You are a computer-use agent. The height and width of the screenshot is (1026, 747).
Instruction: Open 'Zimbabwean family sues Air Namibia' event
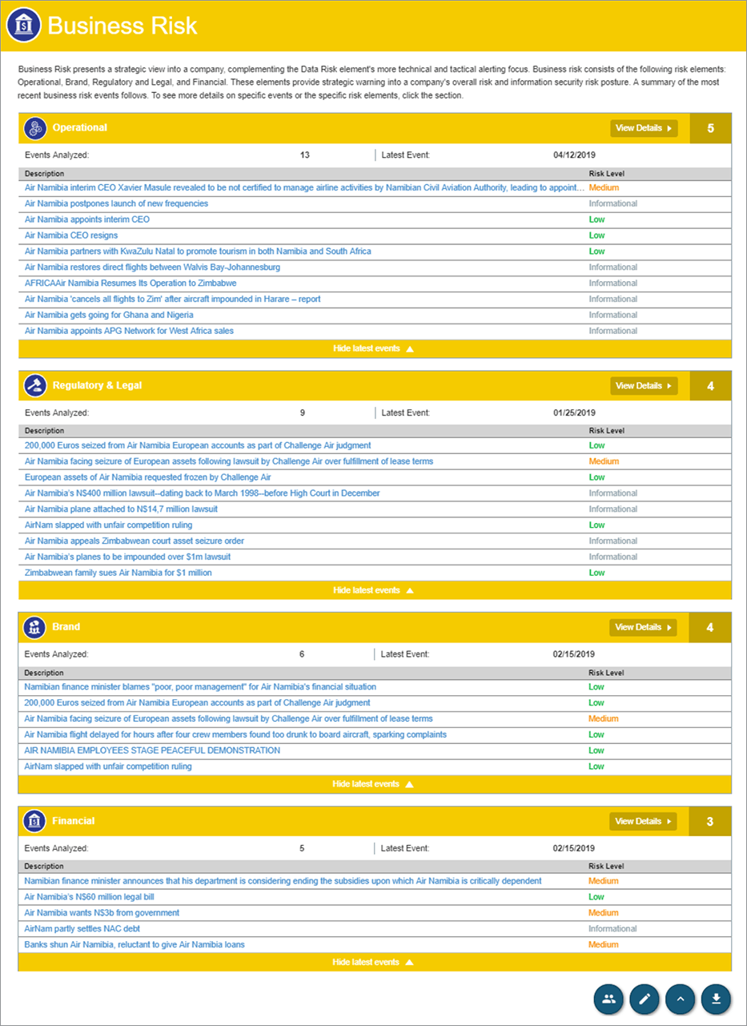click(x=118, y=573)
